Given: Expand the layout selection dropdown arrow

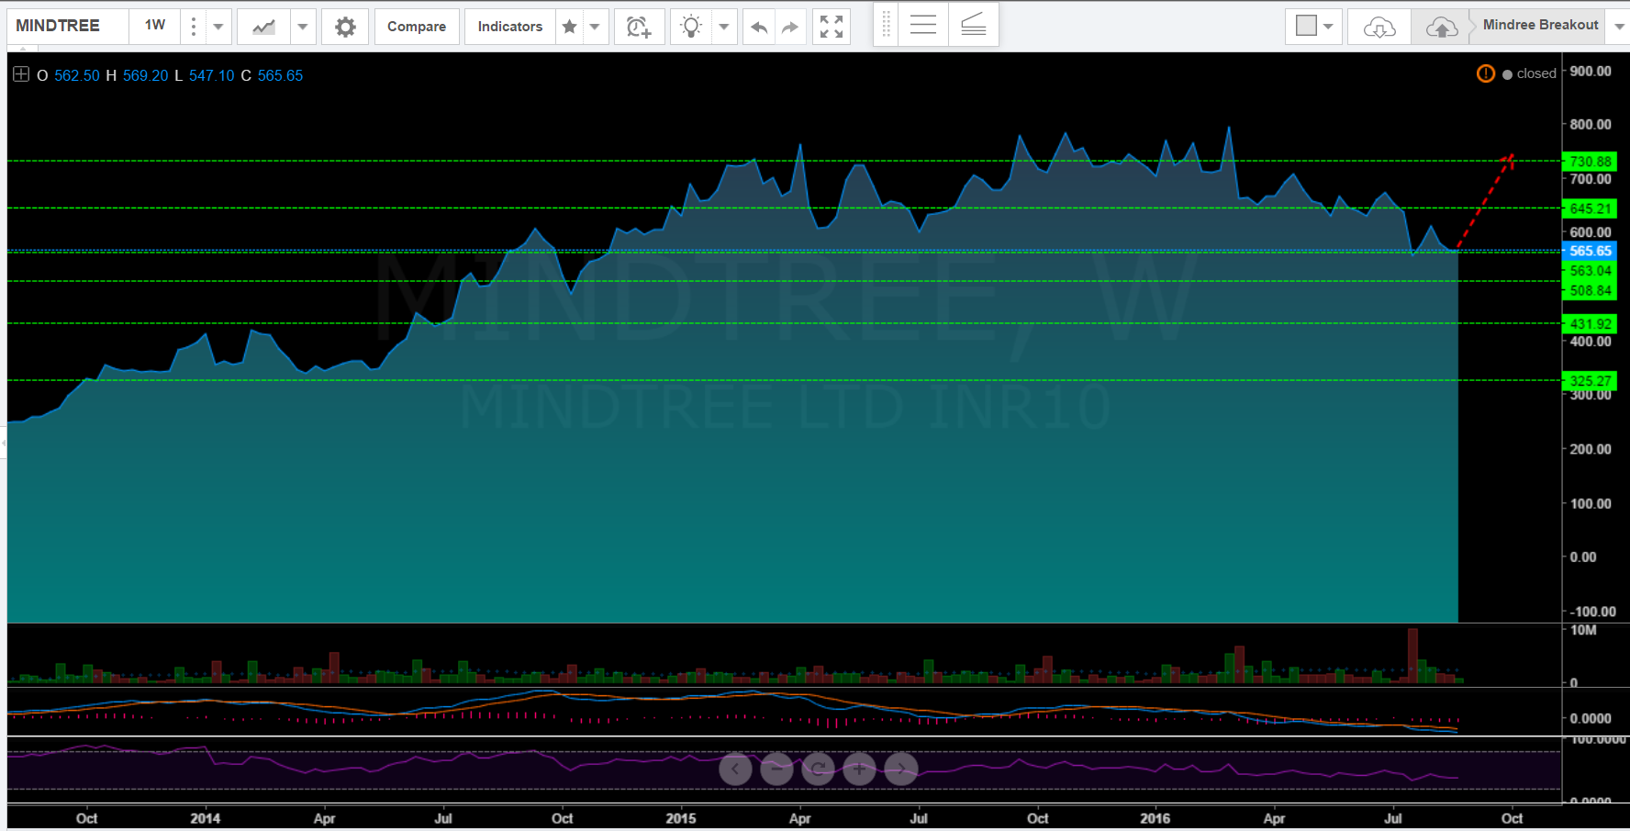Looking at the screenshot, I should point(1328,27).
